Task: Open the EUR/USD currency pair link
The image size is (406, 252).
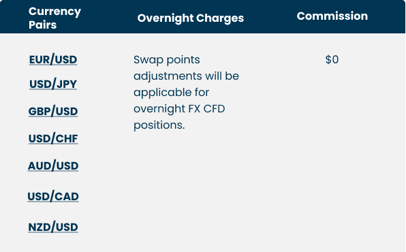Action: (x=53, y=59)
